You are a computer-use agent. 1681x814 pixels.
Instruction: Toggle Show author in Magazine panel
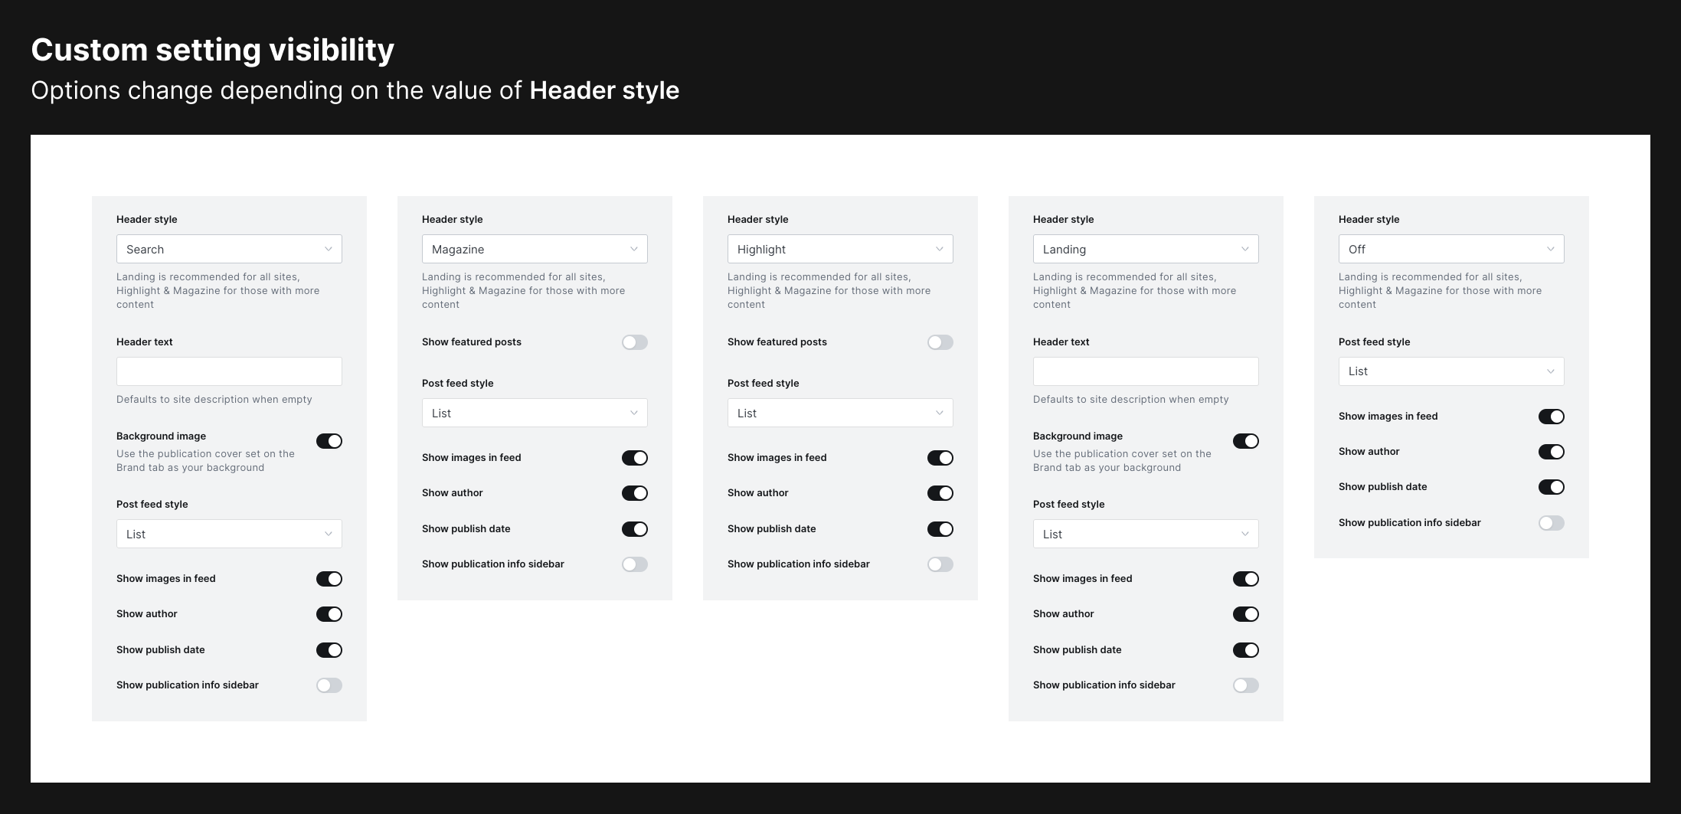tap(634, 492)
